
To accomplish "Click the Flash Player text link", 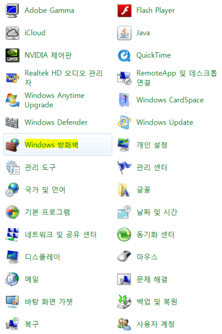I will (x=156, y=10).
